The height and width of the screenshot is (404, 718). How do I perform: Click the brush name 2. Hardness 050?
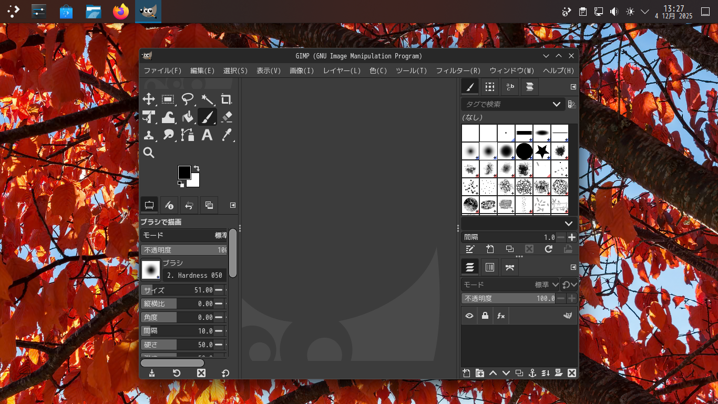[194, 275]
